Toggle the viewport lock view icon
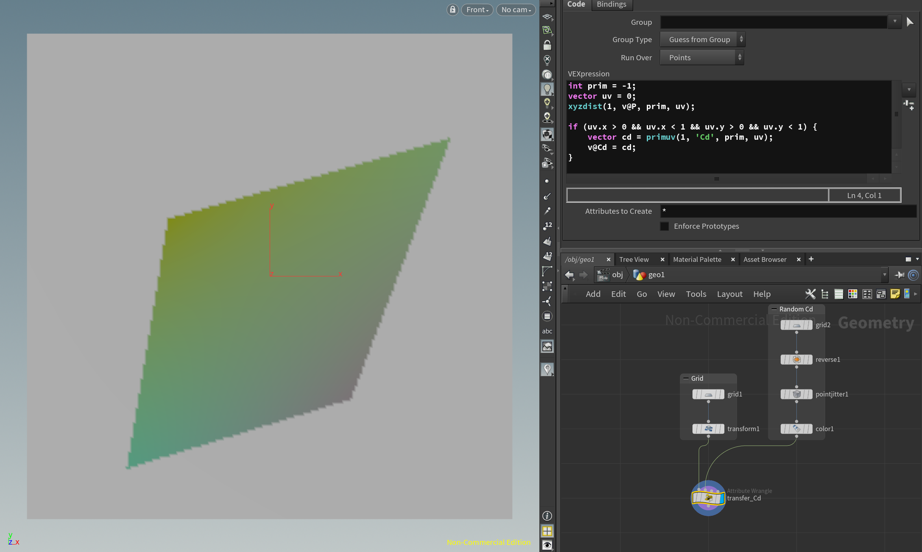 point(453,9)
